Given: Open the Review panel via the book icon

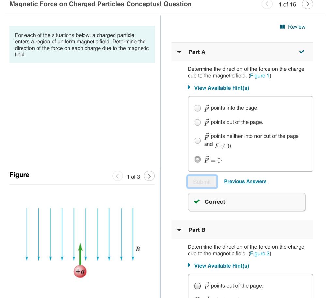Looking at the screenshot, I should [283, 27].
